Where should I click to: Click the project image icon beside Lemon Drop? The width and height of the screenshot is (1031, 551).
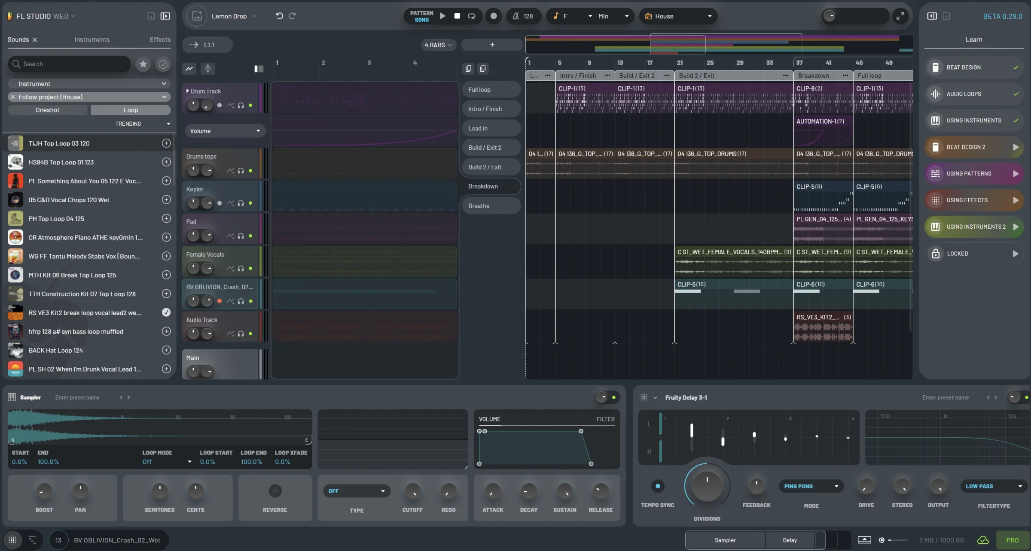click(x=197, y=16)
